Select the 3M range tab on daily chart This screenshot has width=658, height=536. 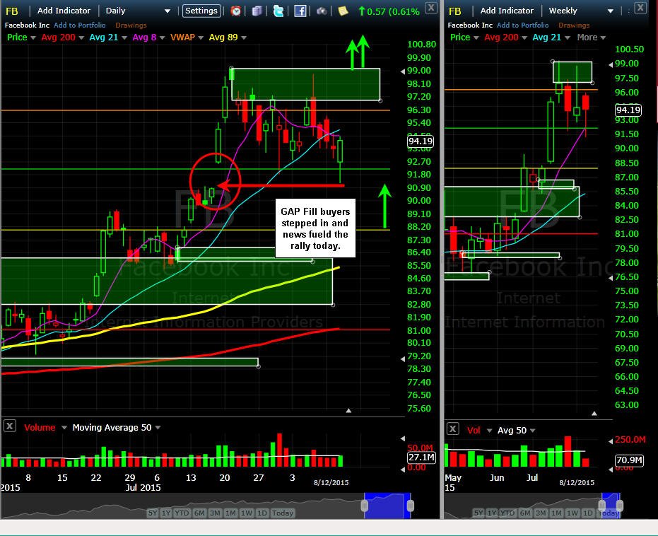(x=215, y=513)
